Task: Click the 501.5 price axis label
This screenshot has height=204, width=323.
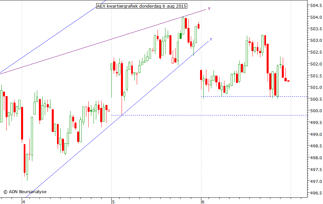Action: pyautogui.click(x=316, y=76)
